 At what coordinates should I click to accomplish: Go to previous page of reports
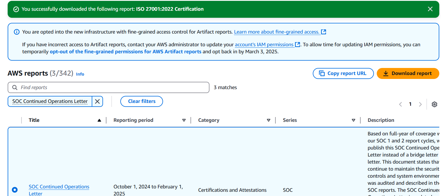[401, 104]
